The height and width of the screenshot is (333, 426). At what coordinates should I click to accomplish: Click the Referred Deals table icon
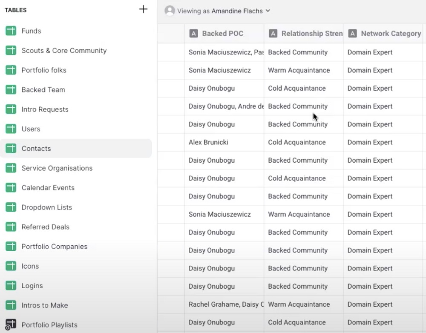click(x=11, y=227)
